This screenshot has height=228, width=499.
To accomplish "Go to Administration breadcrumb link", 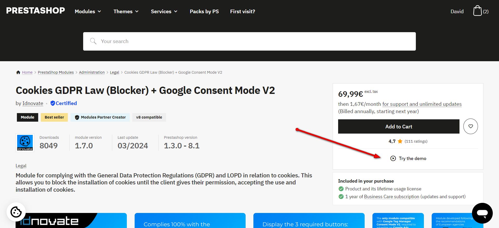I will [x=92, y=72].
